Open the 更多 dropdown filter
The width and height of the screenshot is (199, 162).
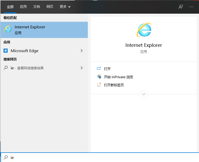(x=65, y=7)
